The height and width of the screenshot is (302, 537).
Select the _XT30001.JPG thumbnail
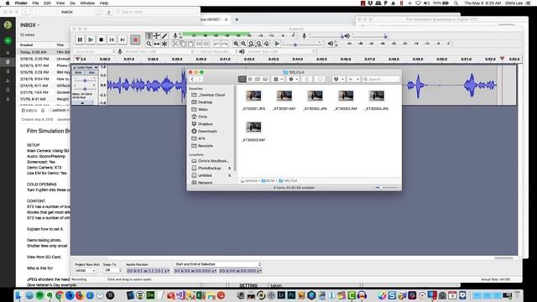tap(253, 96)
